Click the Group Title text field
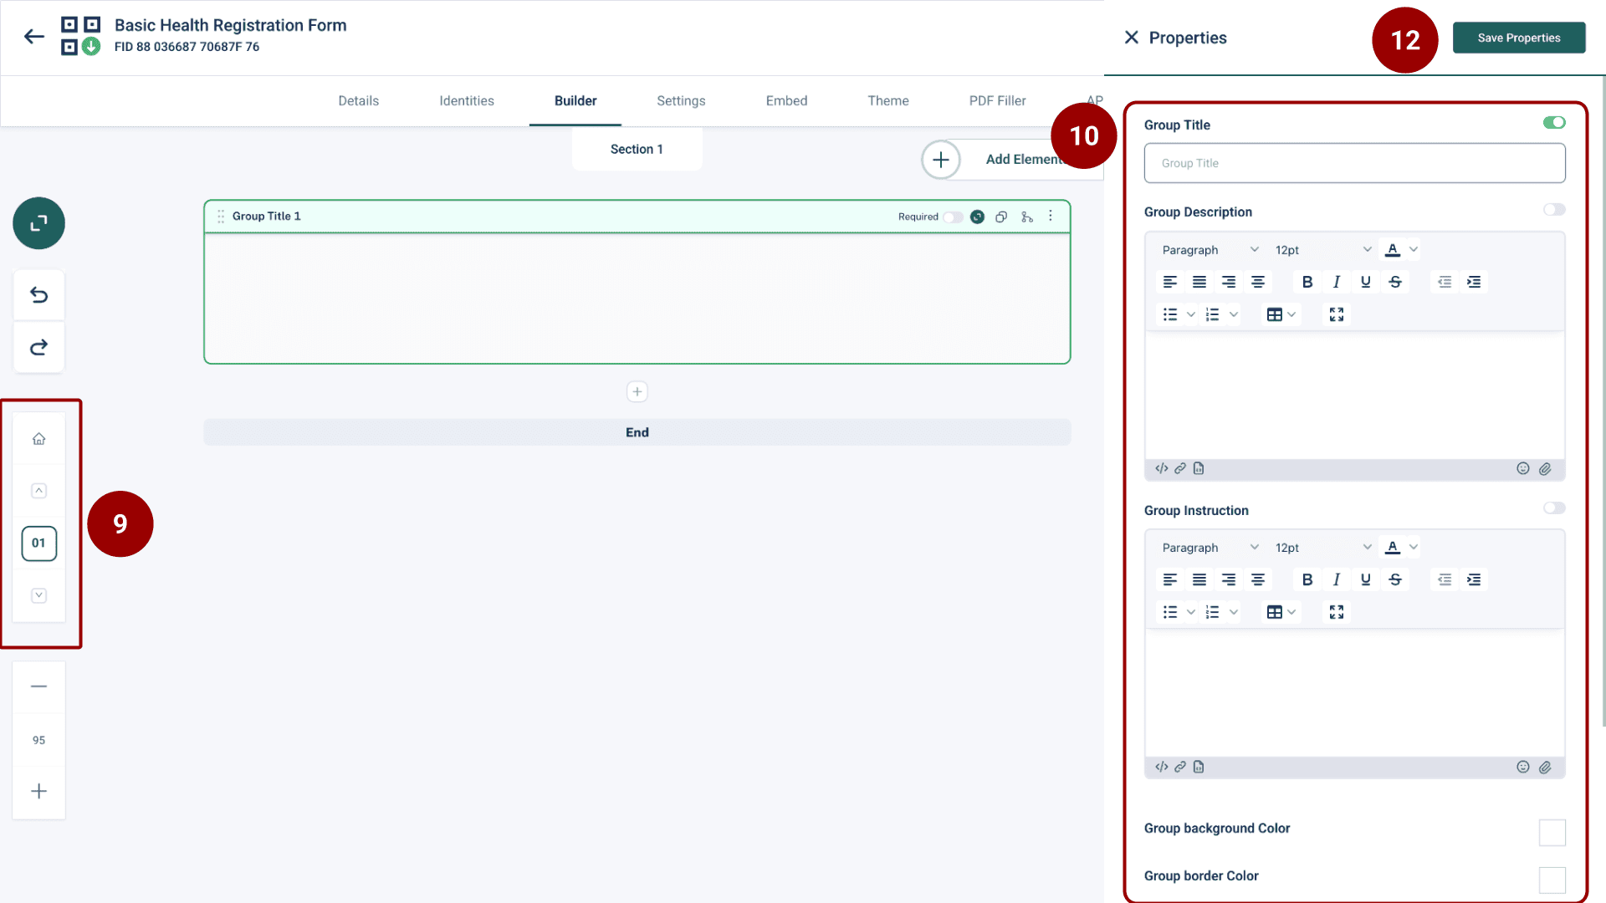The height and width of the screenshot is (903, 1606). (x=1354, y=163)
